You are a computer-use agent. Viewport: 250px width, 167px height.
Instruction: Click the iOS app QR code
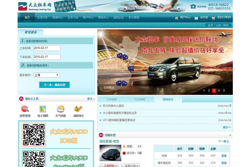[34, 135]
